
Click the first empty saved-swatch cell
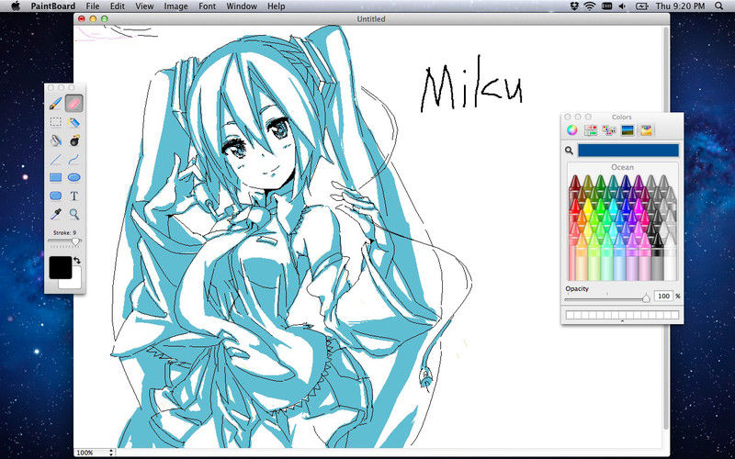click(569, 315)
